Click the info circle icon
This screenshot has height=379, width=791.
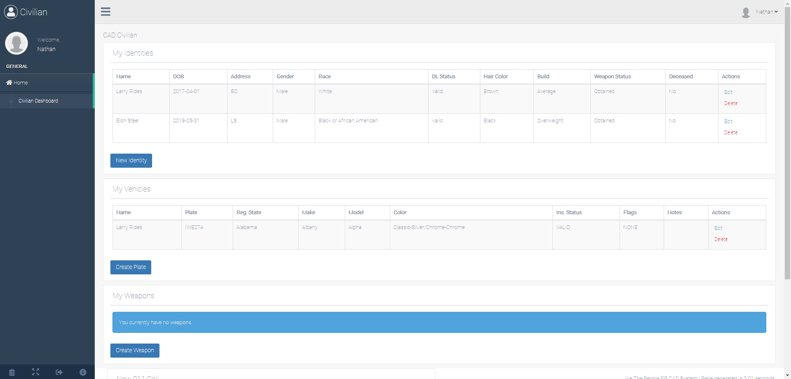click(x=83, y=372)
